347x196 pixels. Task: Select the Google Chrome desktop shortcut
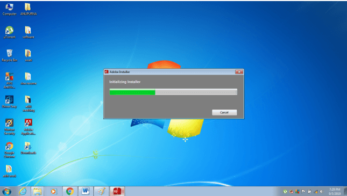coord(9,150)
